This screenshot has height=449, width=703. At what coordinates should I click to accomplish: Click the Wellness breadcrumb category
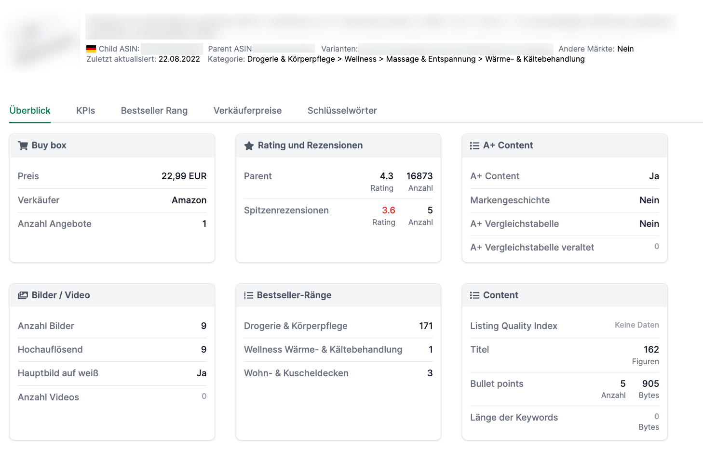click(x=361, y=59)
